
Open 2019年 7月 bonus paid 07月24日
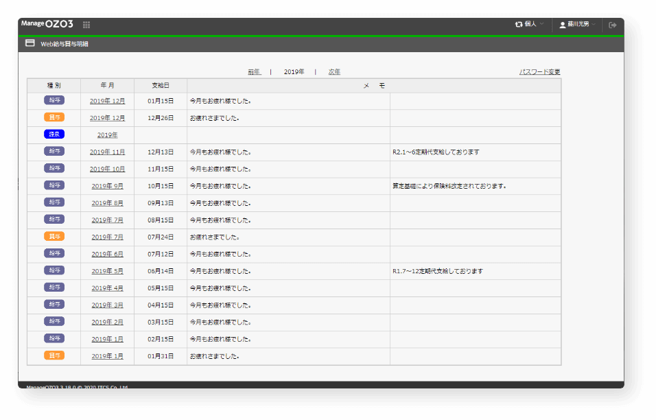[107, 237]
